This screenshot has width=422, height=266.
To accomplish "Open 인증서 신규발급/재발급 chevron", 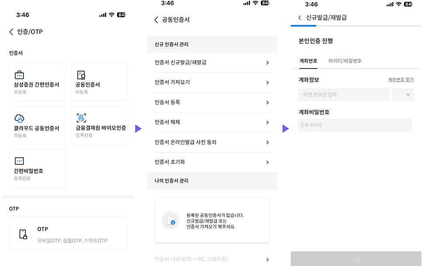I will [x=267, y=63].
